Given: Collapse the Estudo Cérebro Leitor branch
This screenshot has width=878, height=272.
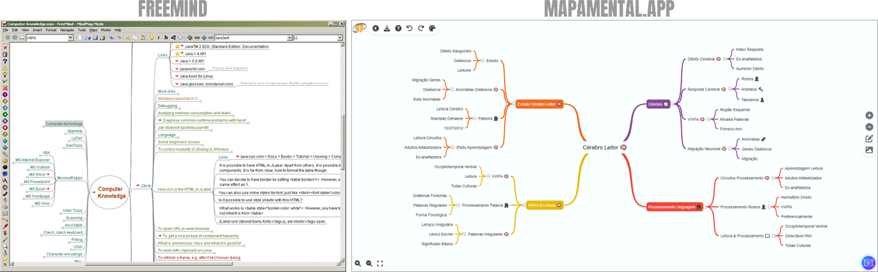Looking at the screenshot, I should (x=514, y=104).
